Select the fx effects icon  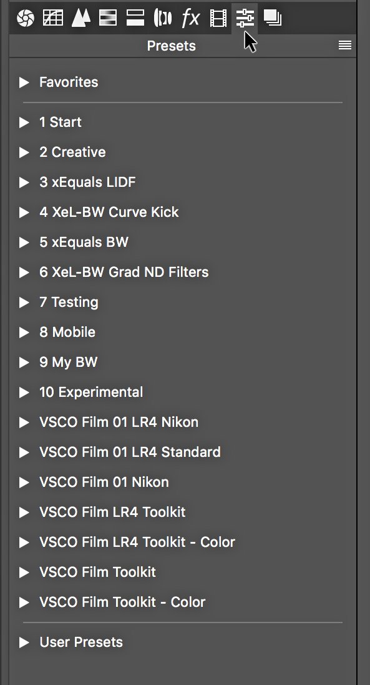[190, 17]
